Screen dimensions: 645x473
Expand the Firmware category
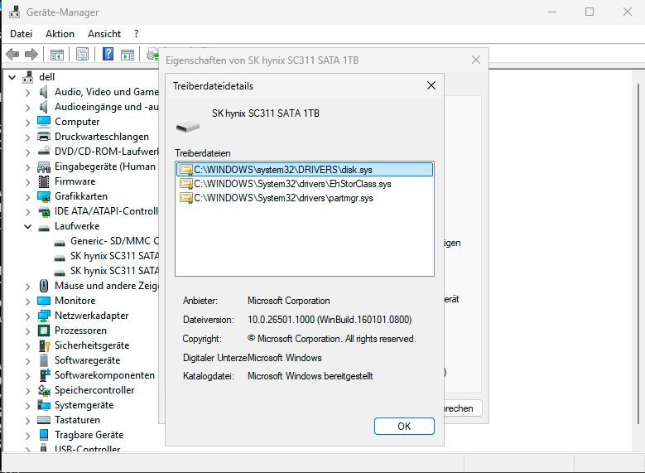(27, 182)
